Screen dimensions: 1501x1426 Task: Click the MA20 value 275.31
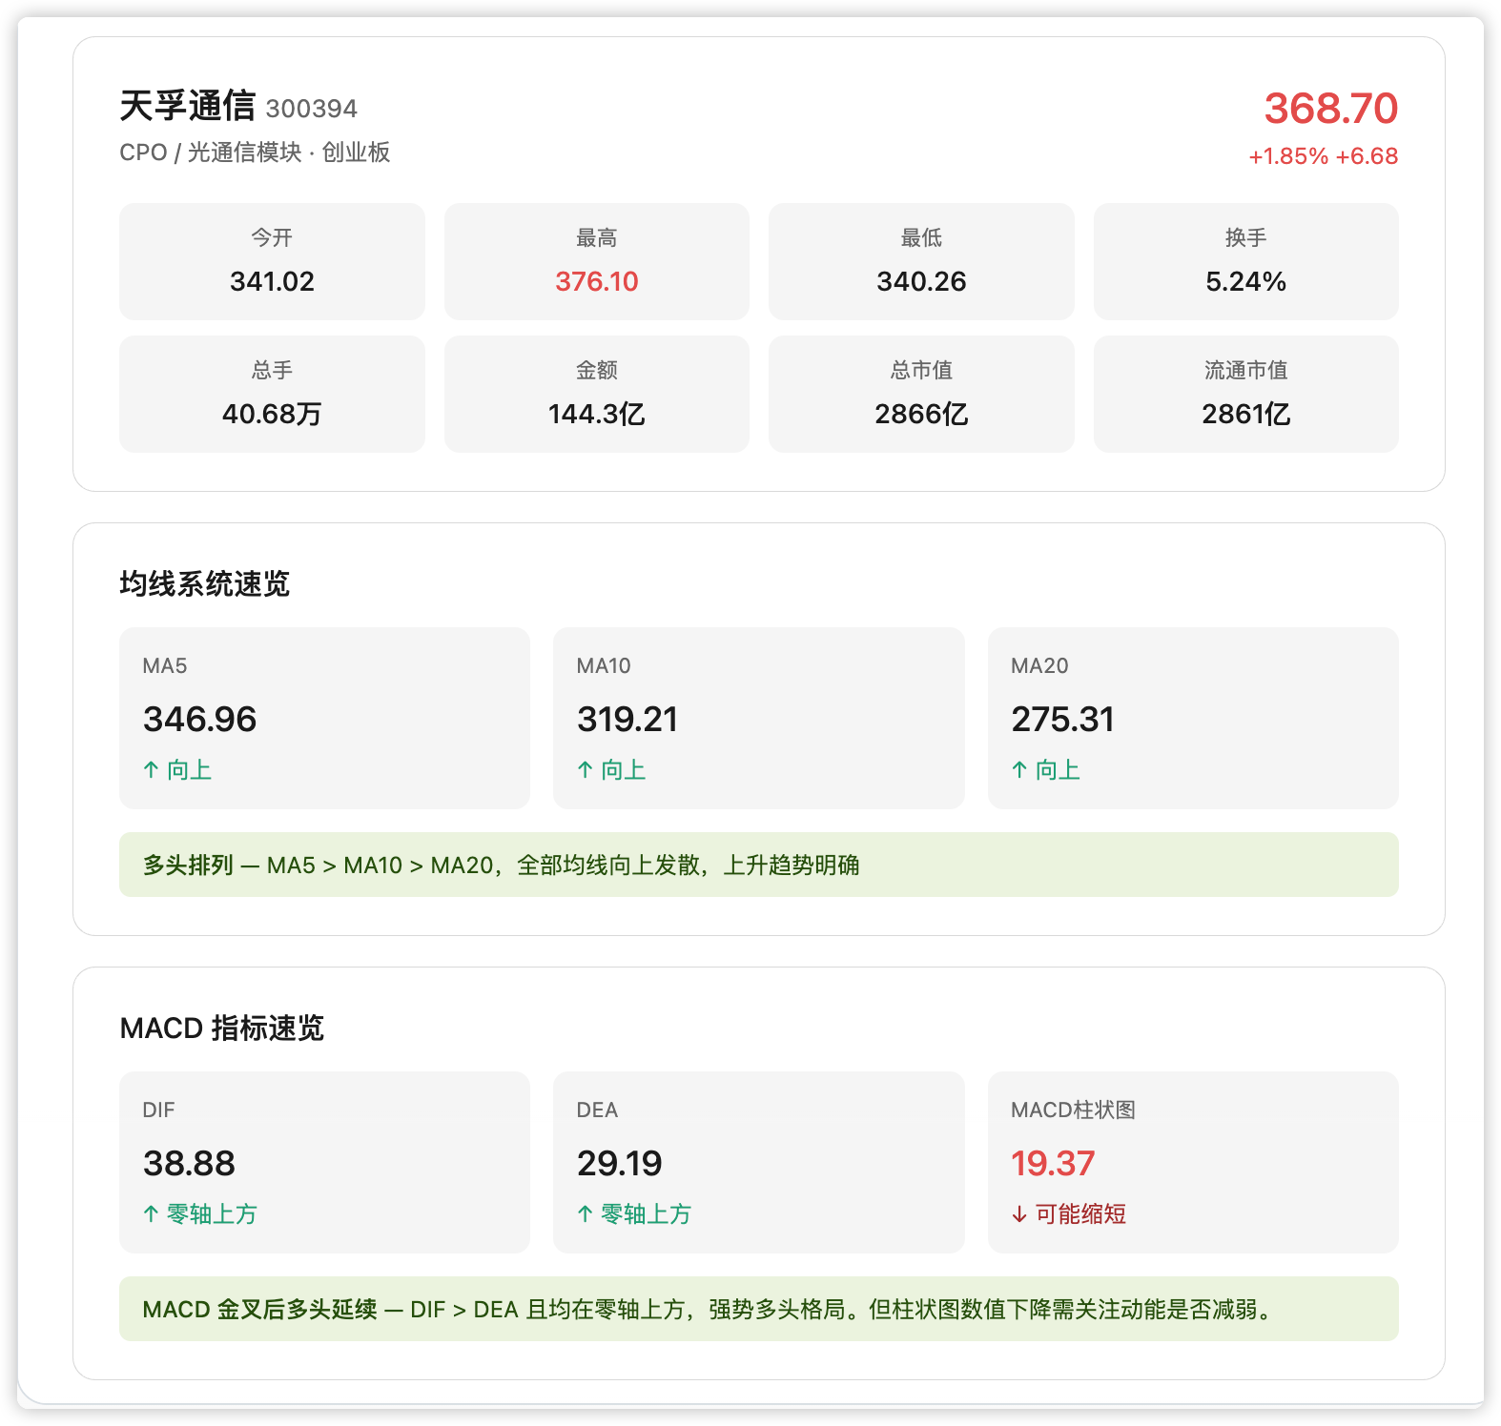(x=1062, y=719)
